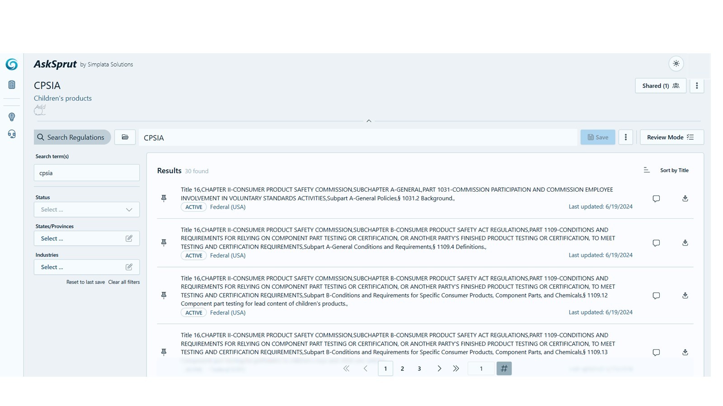Toggle the light/dark theme sun button
Image resolution: width=723 pixels, height=406 pixels.
(x=676, y=64)
